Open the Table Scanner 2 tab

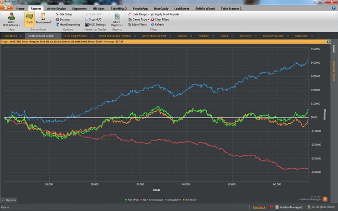pyautogui.click(x=231, y=9)
